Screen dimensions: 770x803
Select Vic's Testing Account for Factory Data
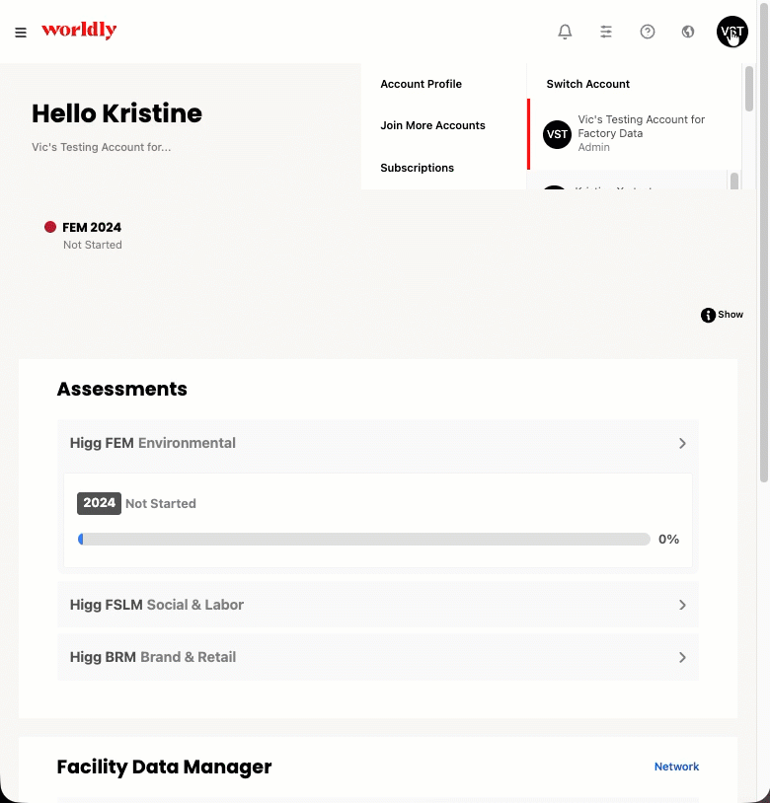634,133
